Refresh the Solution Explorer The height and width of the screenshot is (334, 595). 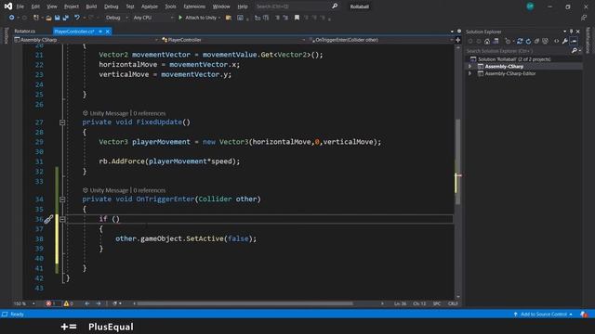pyautogui.click(x=528, y=41)
